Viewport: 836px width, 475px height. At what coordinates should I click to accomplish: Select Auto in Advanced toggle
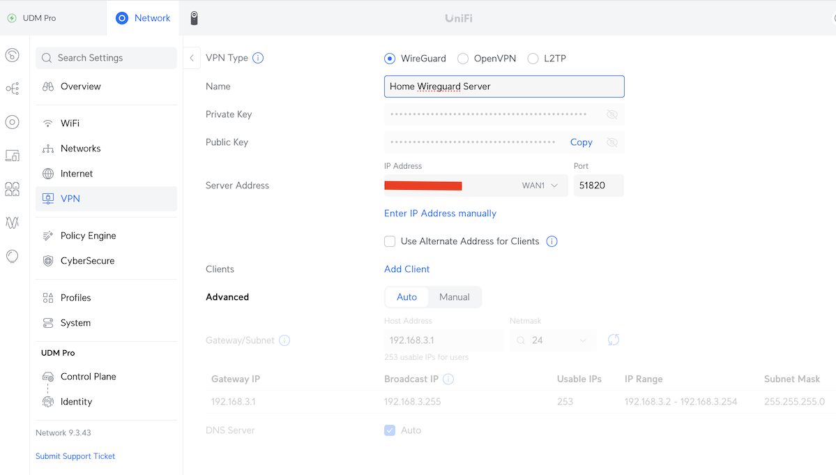coord(406,297)
